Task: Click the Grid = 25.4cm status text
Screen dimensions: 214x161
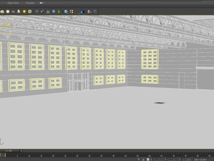Action: click(200, 160)
